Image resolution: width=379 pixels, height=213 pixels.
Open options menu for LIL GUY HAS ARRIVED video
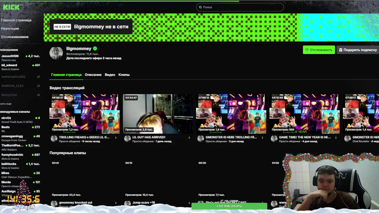(189, 138)
